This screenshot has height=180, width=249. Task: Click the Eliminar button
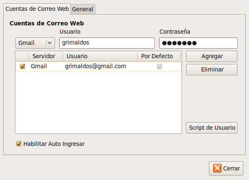click(212, 69)
